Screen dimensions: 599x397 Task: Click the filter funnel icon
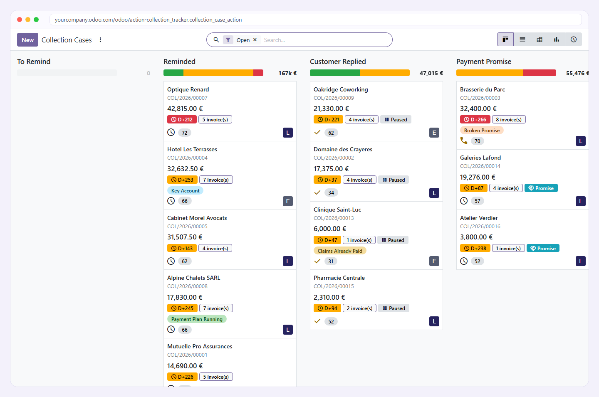click(x=228, y=40)
